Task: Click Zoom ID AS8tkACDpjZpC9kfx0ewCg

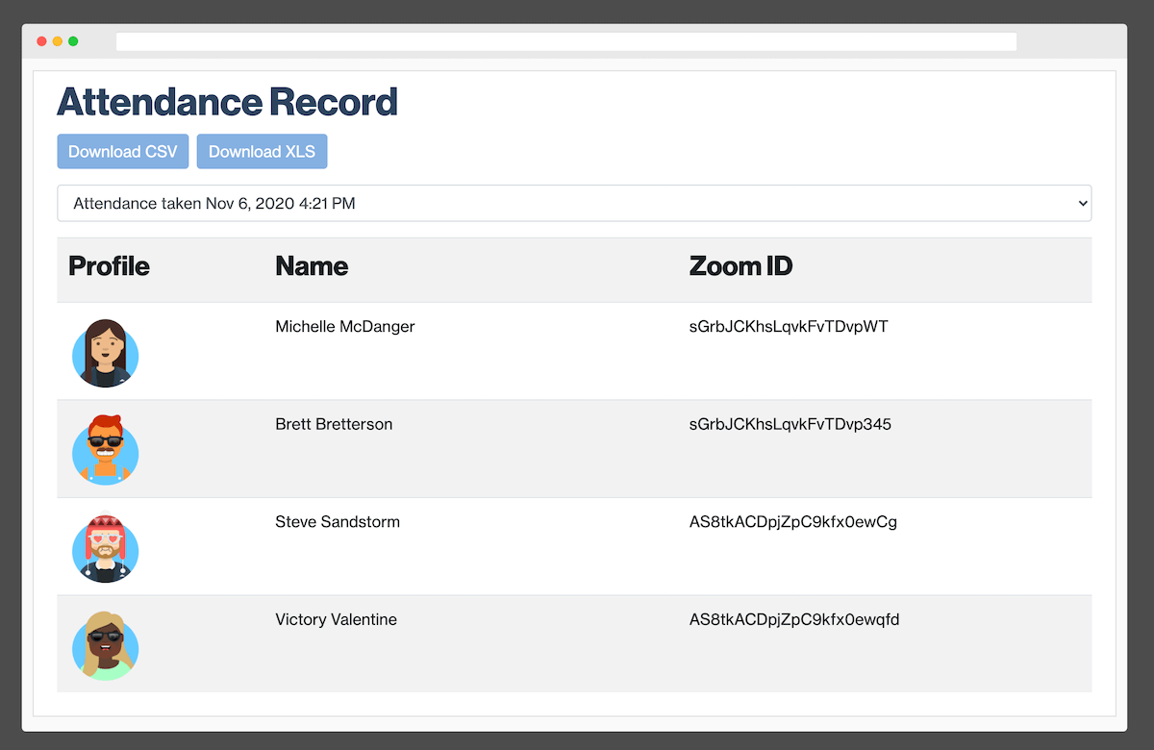Action: (793, 523)
